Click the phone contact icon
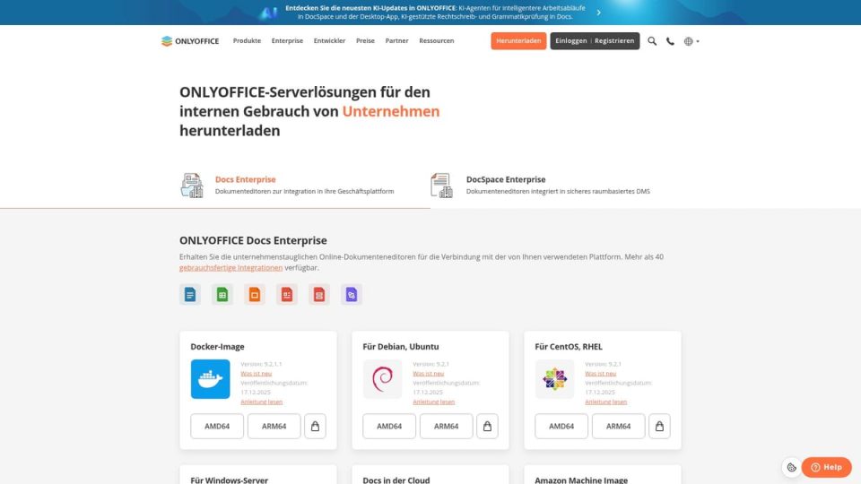The height and width of the screenshot is (484, 861). [671, 41]
